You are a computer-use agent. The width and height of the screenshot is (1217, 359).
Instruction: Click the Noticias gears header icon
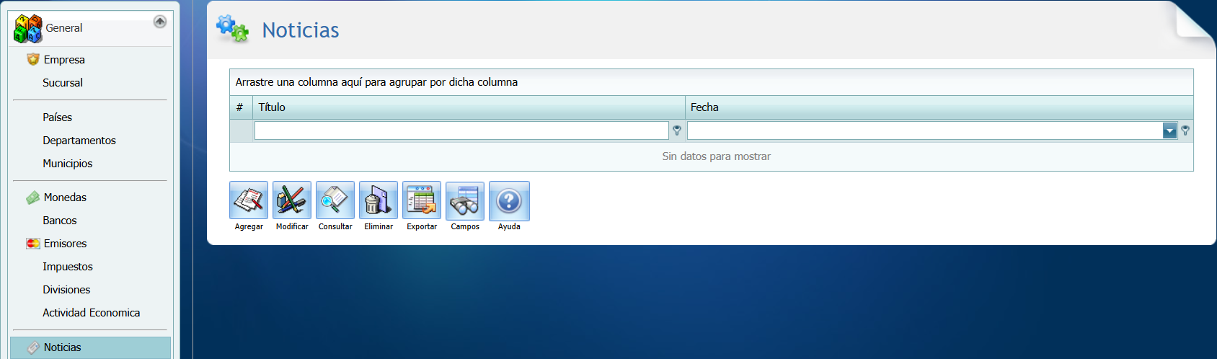pos(232,28)
